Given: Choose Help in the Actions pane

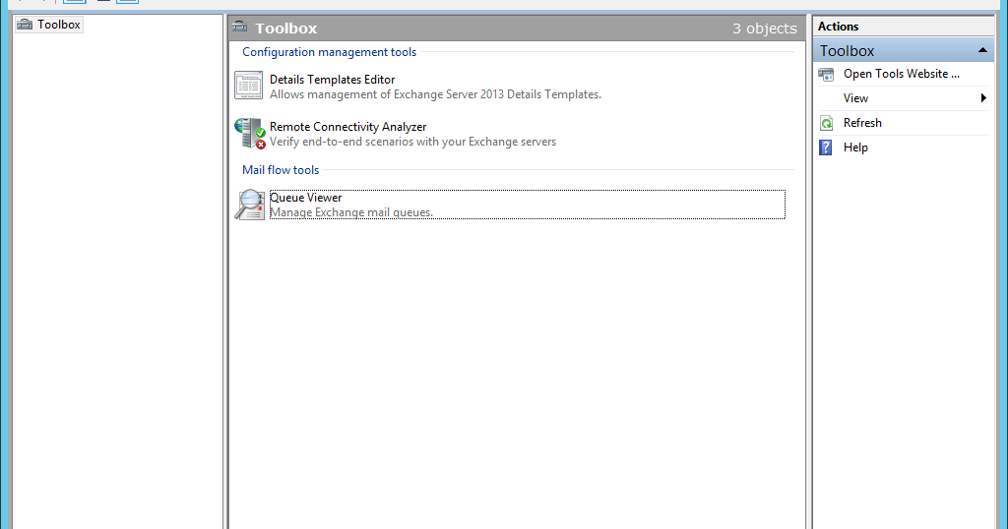Looking at the screenshot, I should [x=855, y=147].
